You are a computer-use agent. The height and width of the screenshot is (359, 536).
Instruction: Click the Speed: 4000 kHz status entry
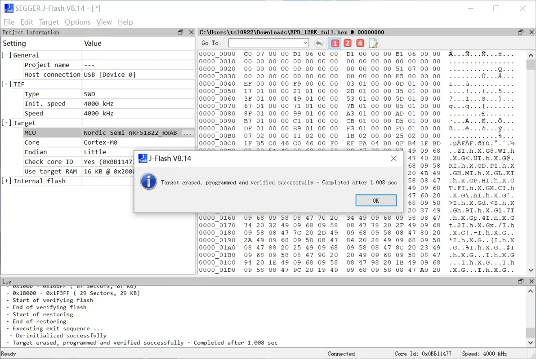tap(484, 354)
